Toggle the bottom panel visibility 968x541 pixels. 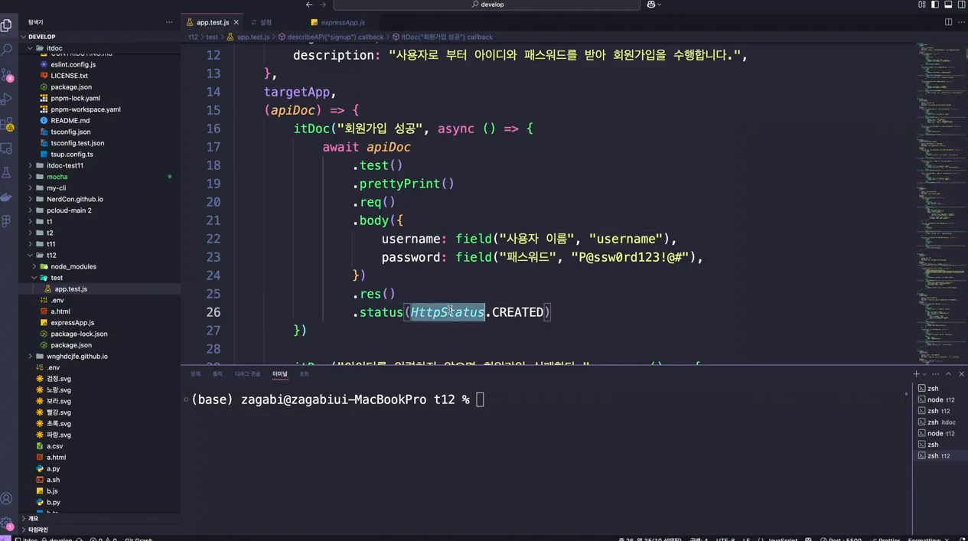(948, 5)
